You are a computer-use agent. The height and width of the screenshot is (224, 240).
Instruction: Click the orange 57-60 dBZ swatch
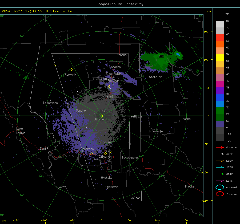tap(220, 44)
